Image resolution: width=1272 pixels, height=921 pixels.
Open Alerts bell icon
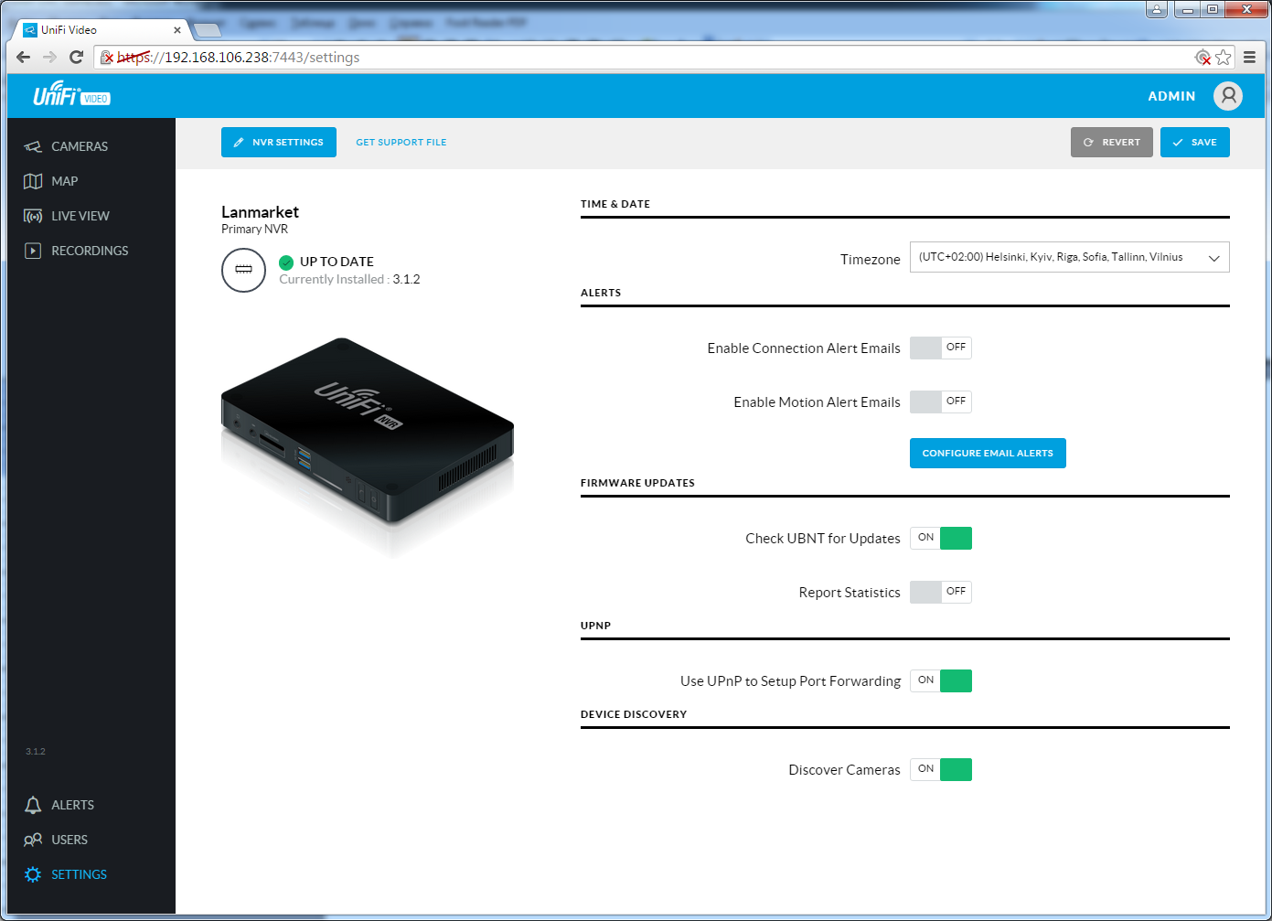pos(33,805)
